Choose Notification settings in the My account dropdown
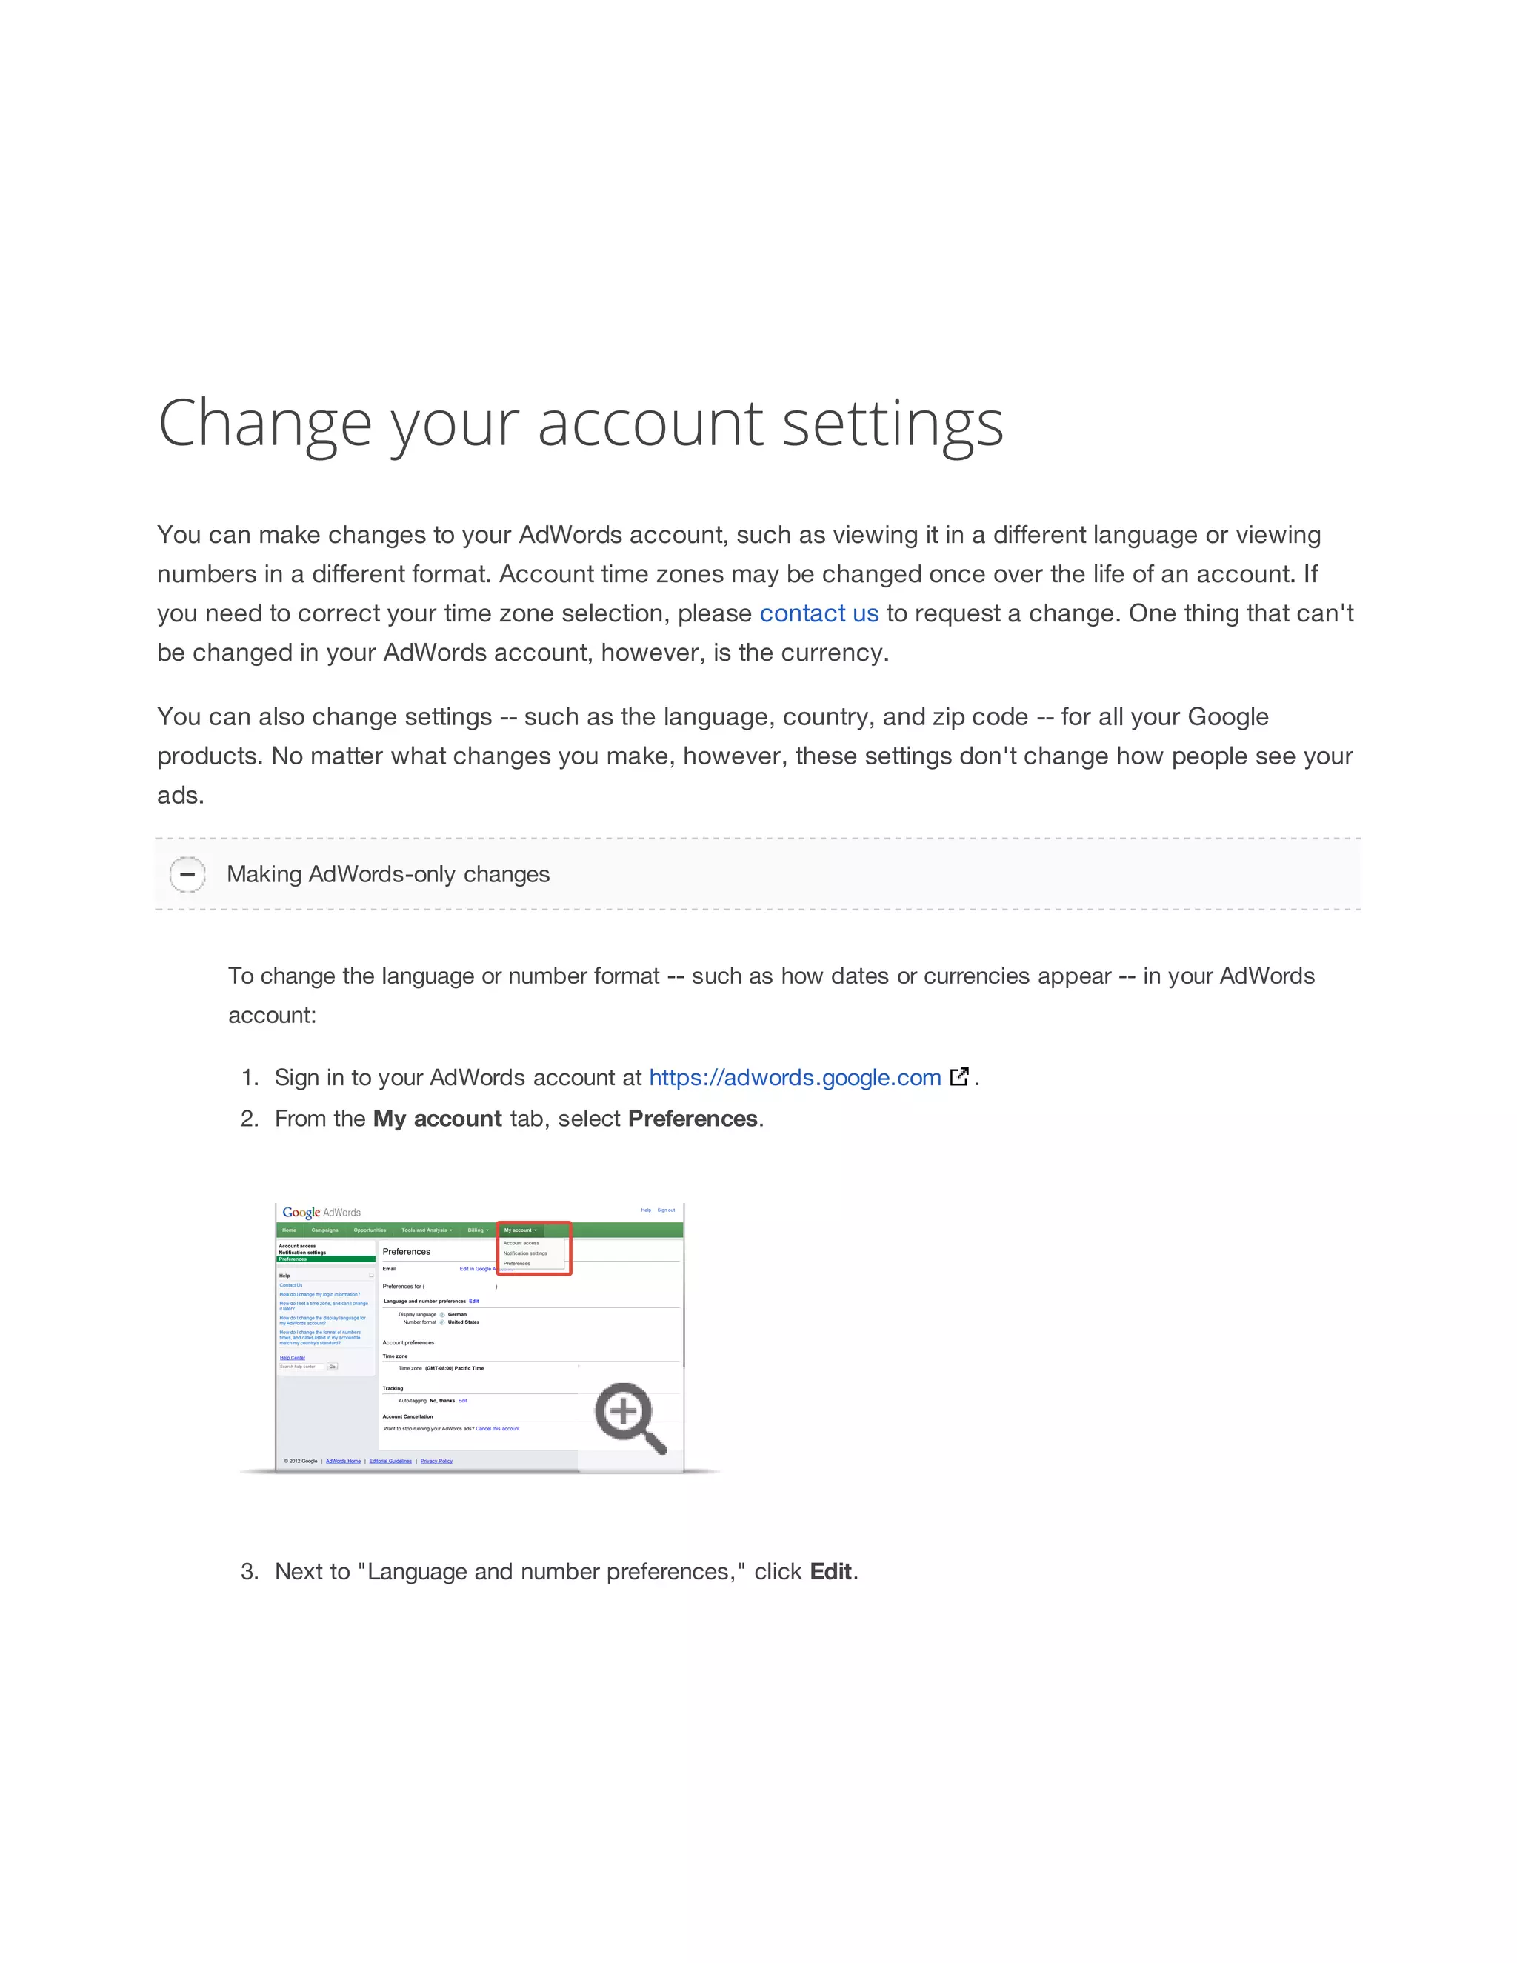Screen dimensions: 1517x1963 525,1253
